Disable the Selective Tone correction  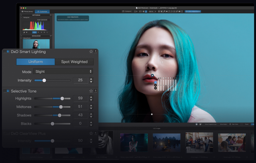7,91
